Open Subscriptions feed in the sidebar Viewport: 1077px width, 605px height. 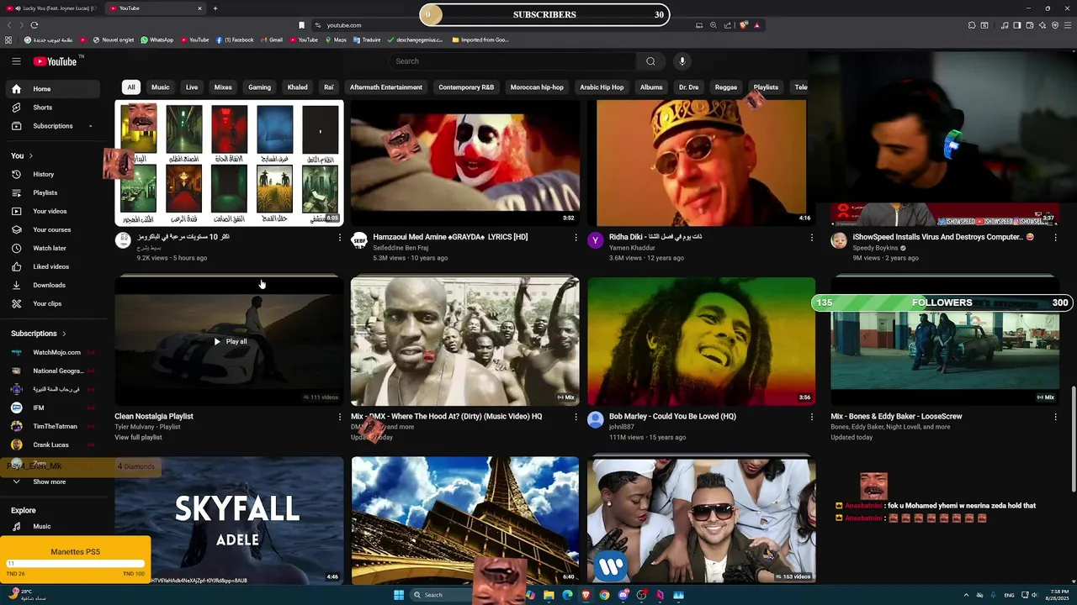[55, 126]
